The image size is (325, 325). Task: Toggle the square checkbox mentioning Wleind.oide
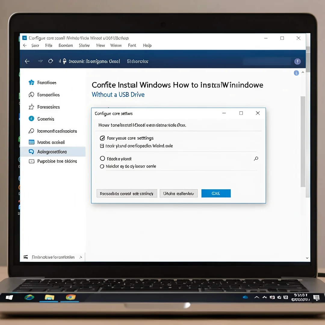102,146
